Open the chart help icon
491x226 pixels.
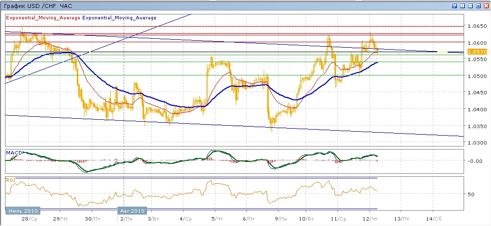455,6
